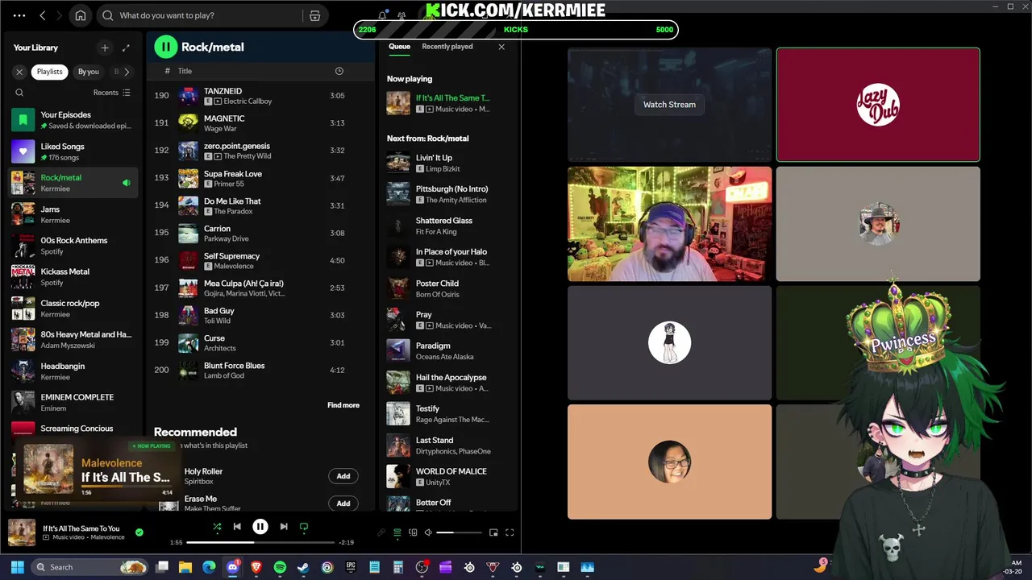The width and height of the screenshot is (1032, 580).
Task: Create a playlist with the plus icon
Action: pyautogui.click(x=104, y=48)
